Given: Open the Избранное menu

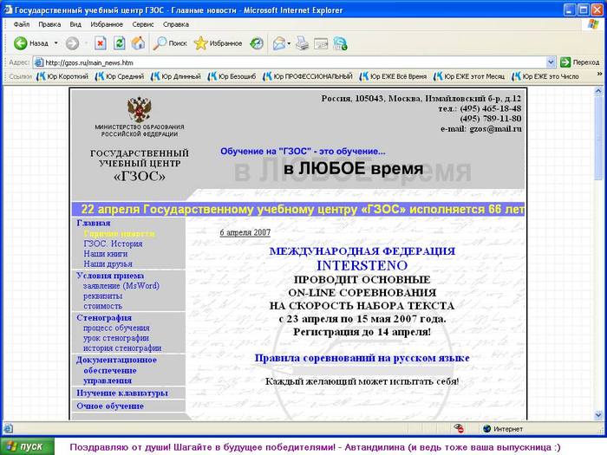Looking at the screenshot, I should 107,24.
